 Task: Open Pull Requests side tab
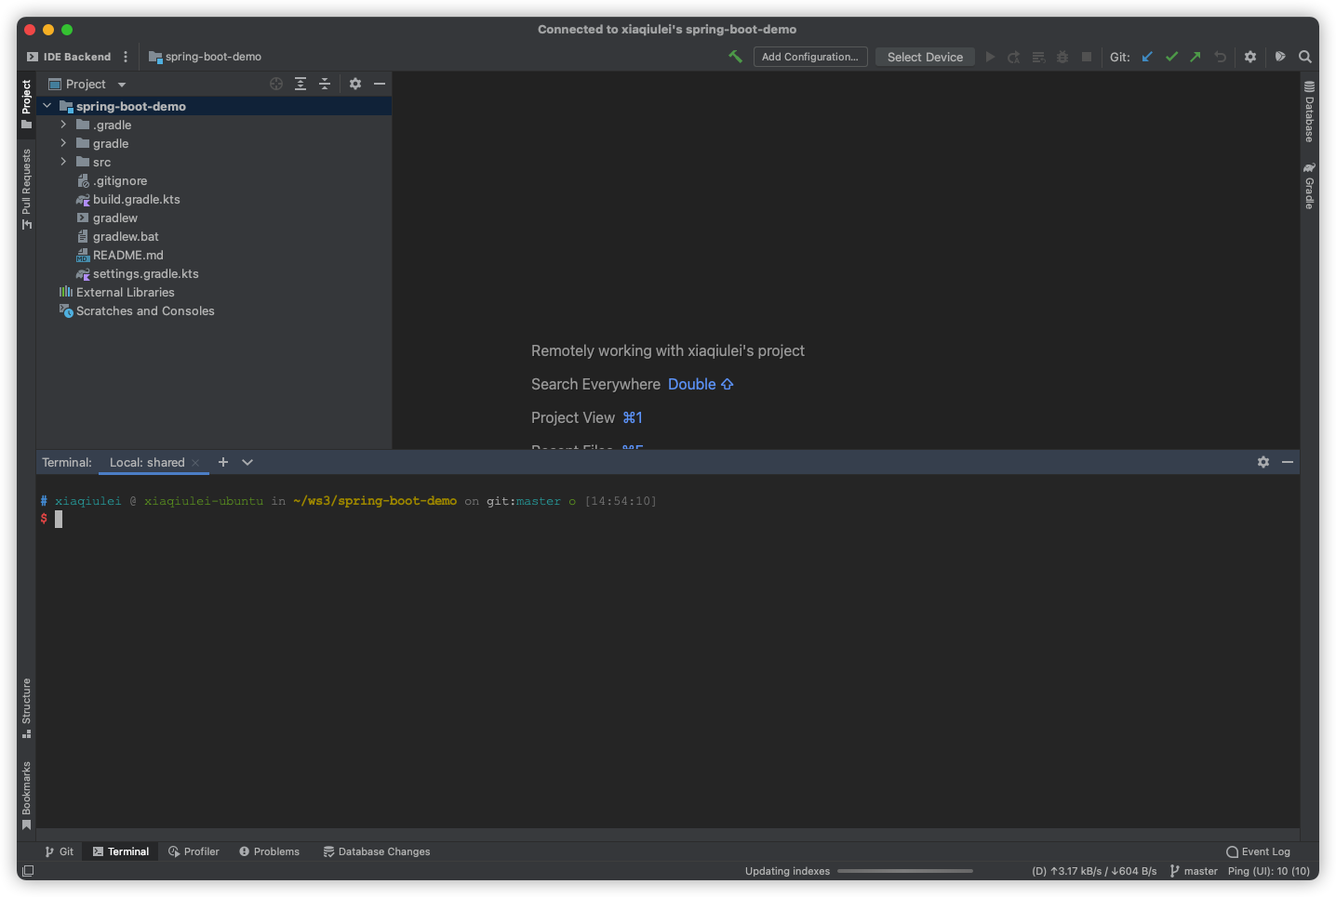26,189
